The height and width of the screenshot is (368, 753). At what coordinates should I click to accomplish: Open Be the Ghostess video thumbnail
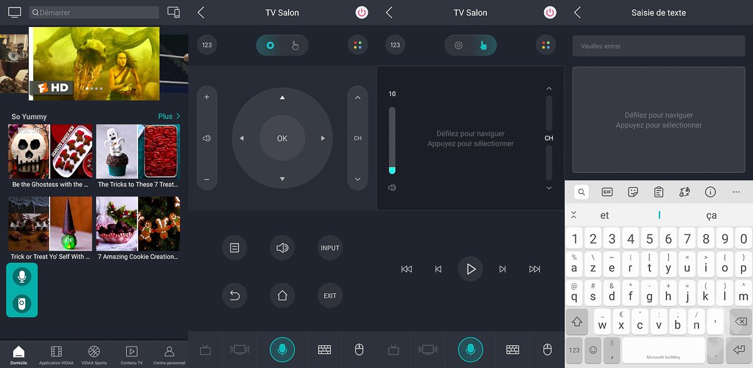click(50, 152)
